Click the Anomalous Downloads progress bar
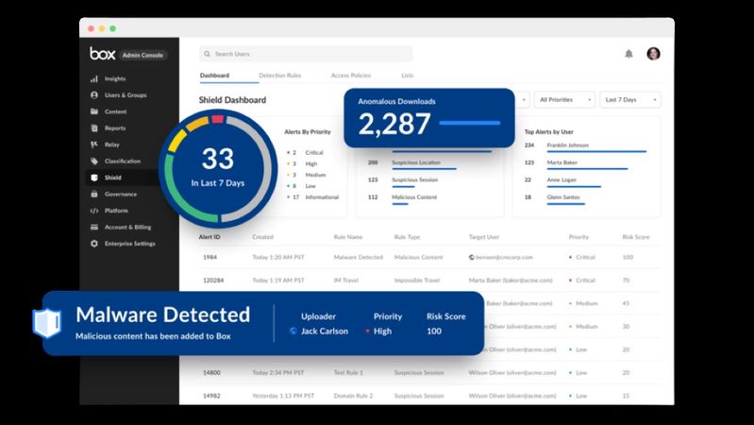 coord(470,123)
